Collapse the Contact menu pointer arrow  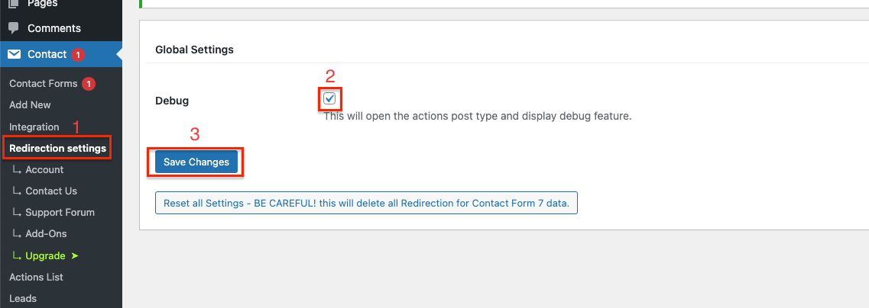pyautogui.click(x=118, y=54)
